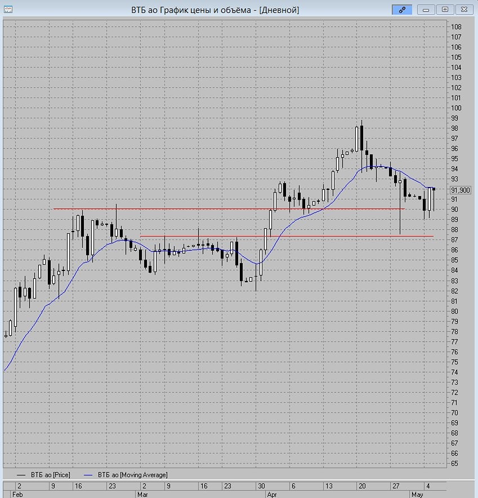Click the date 30 on the time axis
The height and width of the screenshot is (498, 478).
261,486
